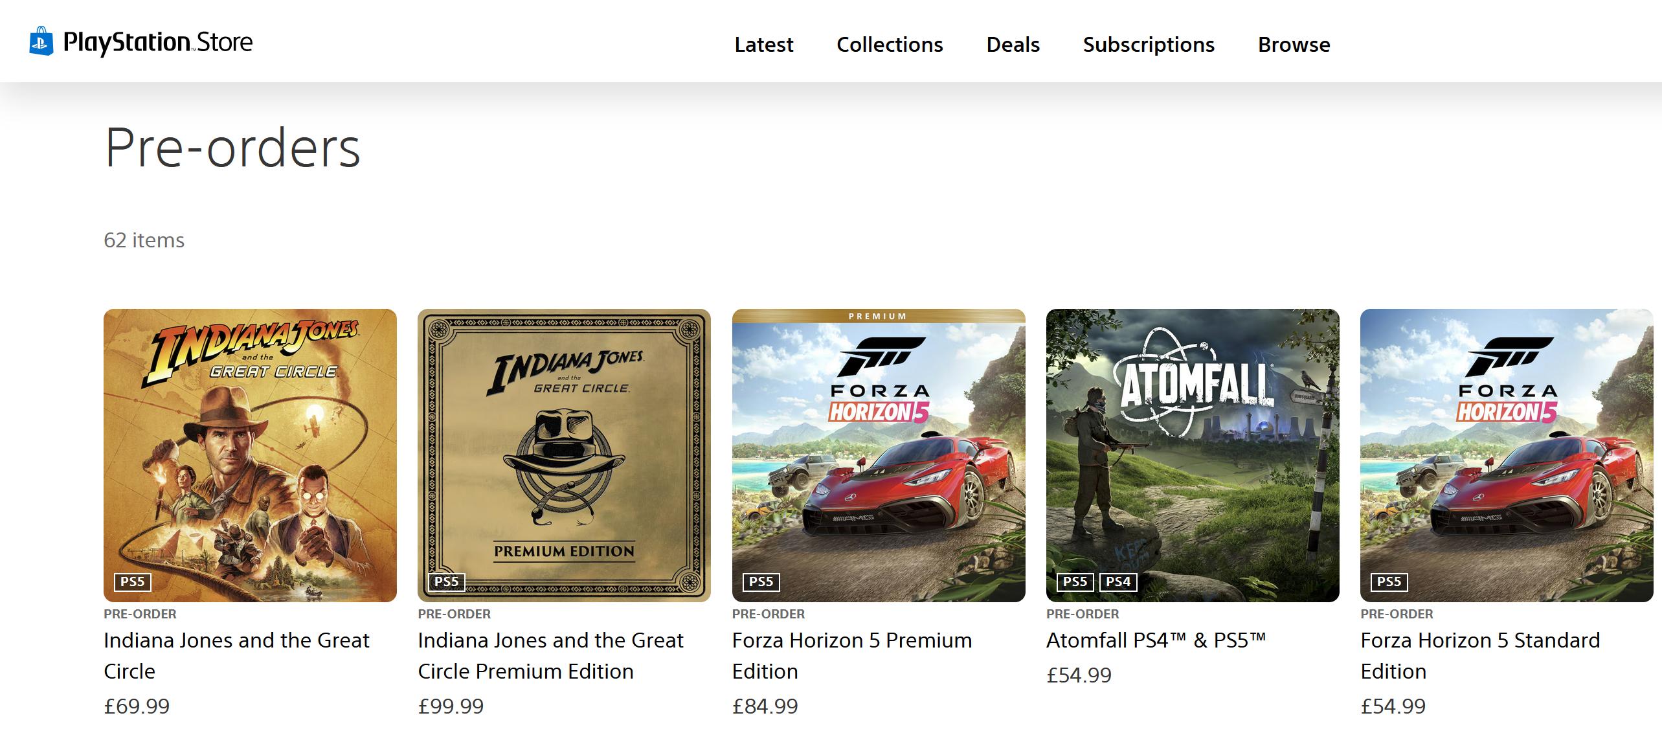Click the PS5 badge on Forza Standard Edition cover
The image size is (1662, 733).
pos(1389,581)
